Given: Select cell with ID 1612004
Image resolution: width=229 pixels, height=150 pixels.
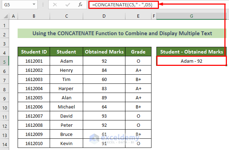Looking at the screenshot, I should (x=34, y=88).
